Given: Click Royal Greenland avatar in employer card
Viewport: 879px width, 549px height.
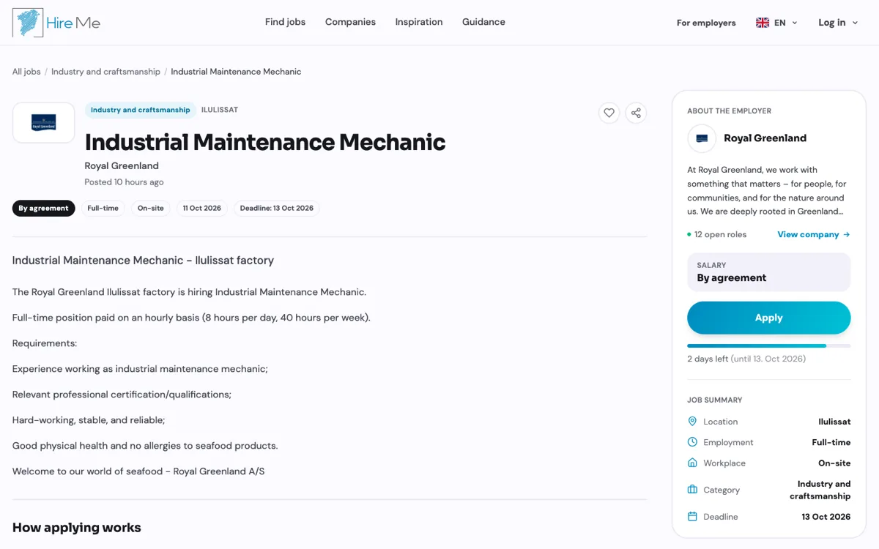Looking at the screenshot, I should [702, 138].
